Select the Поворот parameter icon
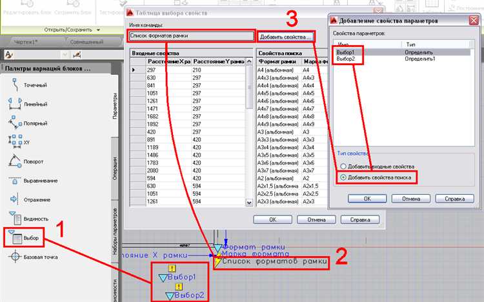The height and width of the screenshot is (302, 484). point(15,161)
